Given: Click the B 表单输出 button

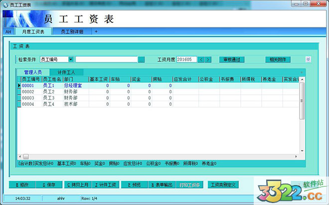Looking at the screenshot, I should point(162,185).
